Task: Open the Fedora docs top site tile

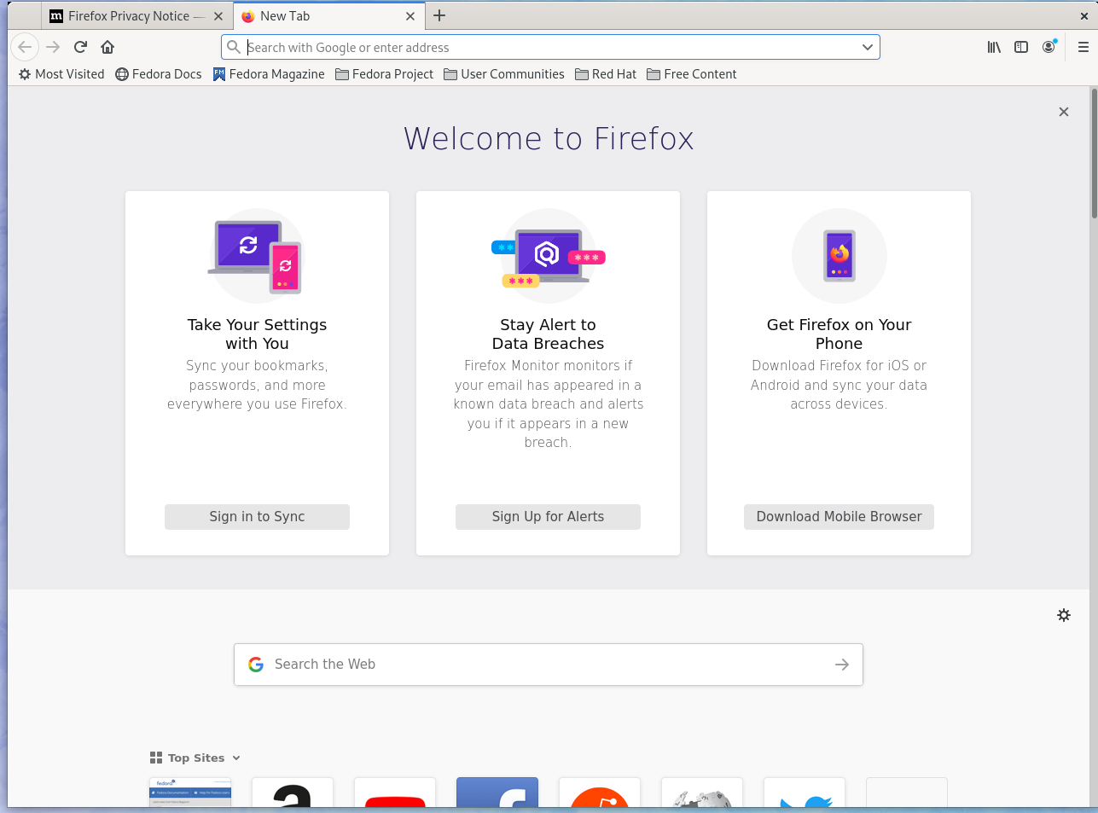Action: (190, 793)
